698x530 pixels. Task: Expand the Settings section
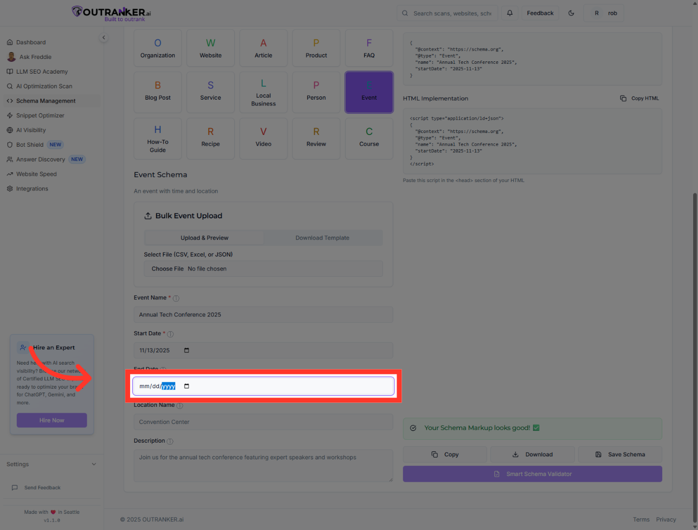pos(52,464)
